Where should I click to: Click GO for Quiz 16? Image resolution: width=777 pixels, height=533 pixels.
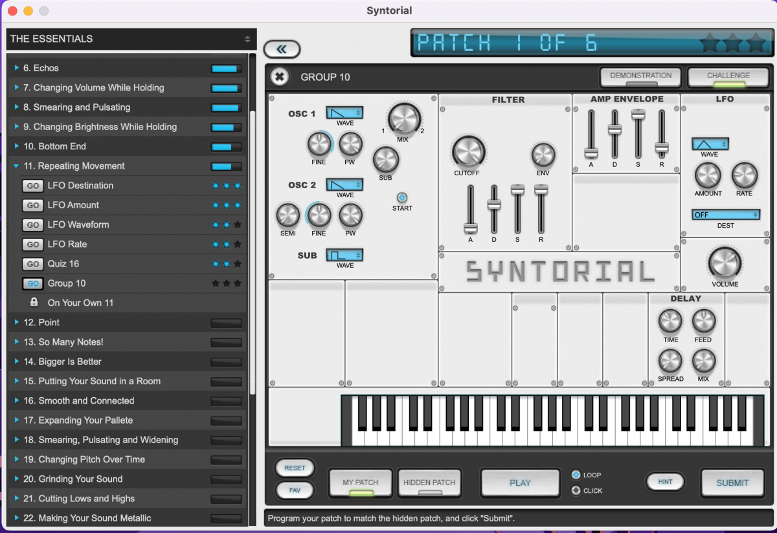(32, 264)
